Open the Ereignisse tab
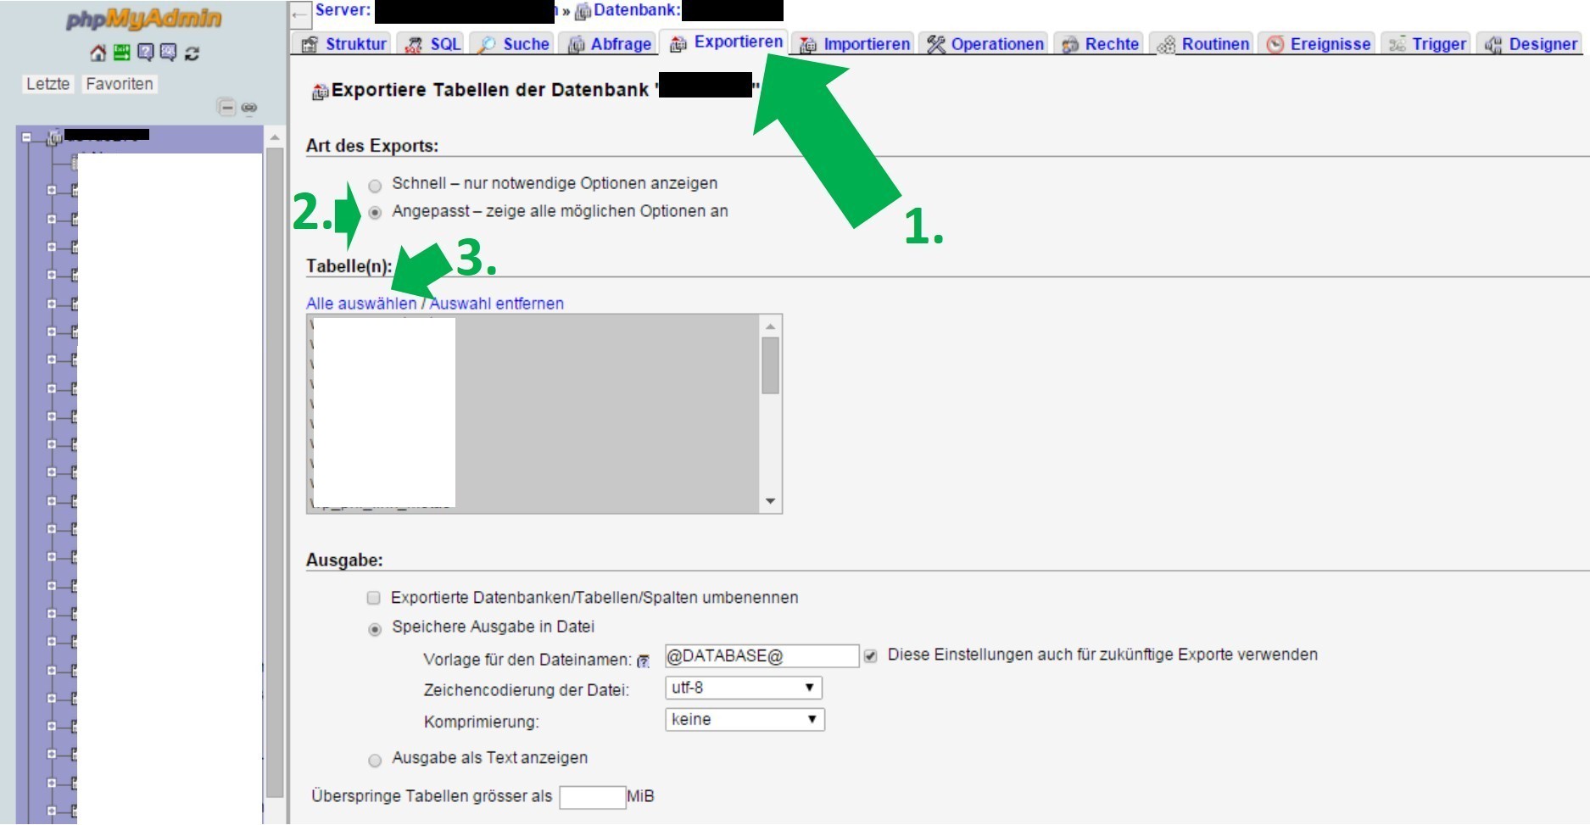 pyautogui.click(x=1318, y=44)
